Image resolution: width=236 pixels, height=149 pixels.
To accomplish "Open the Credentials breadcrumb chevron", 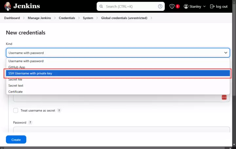I will click(x=79, y=18).
